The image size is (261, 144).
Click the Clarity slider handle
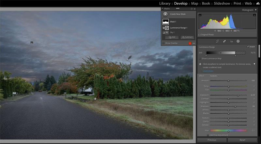pyautogui.click(x=229, y=122)
